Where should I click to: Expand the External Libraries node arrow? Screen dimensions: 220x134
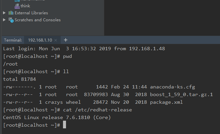tap(4, 13)
